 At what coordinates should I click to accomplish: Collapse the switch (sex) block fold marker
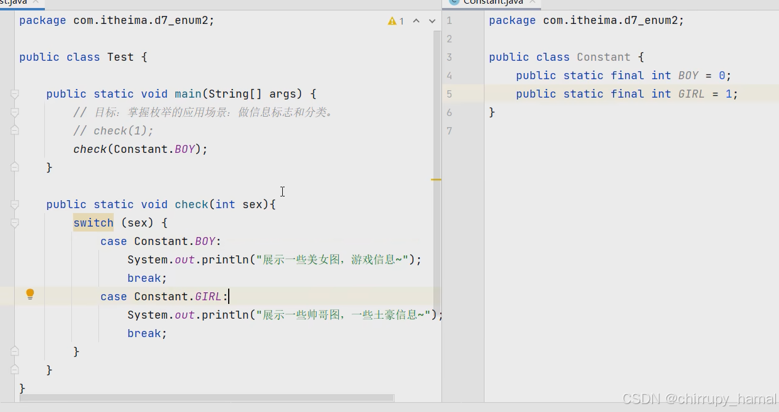[x=15, y=223]
